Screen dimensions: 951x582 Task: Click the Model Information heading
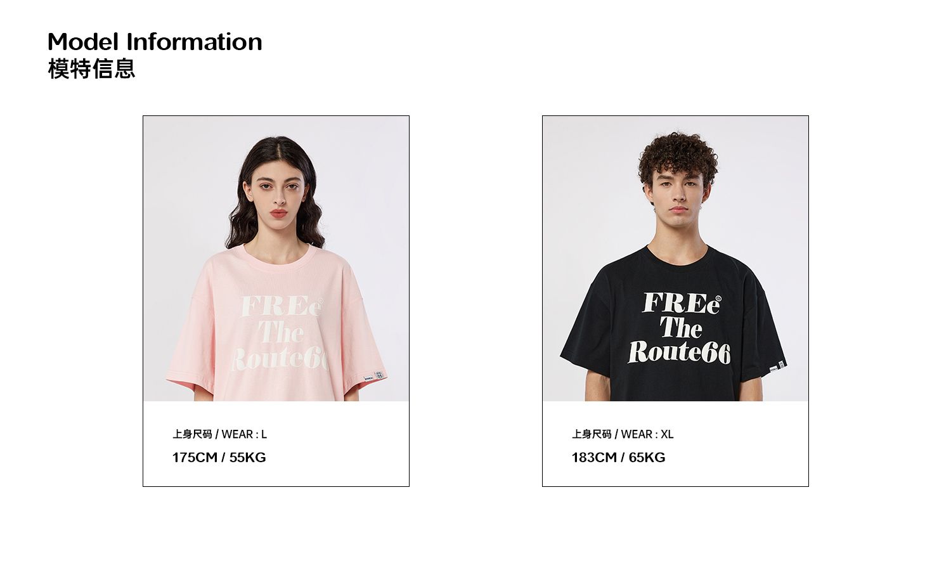tap(155, 42)
